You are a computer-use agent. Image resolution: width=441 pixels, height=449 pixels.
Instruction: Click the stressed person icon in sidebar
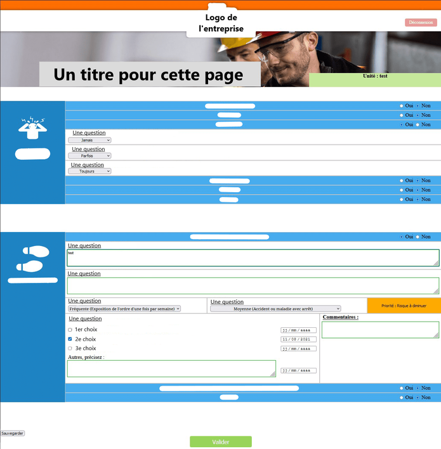click(x=32, y=128)
